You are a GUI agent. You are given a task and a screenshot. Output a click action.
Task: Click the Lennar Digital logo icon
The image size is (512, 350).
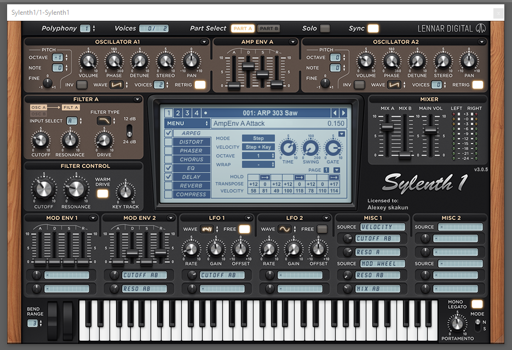(x=480, y=28)
